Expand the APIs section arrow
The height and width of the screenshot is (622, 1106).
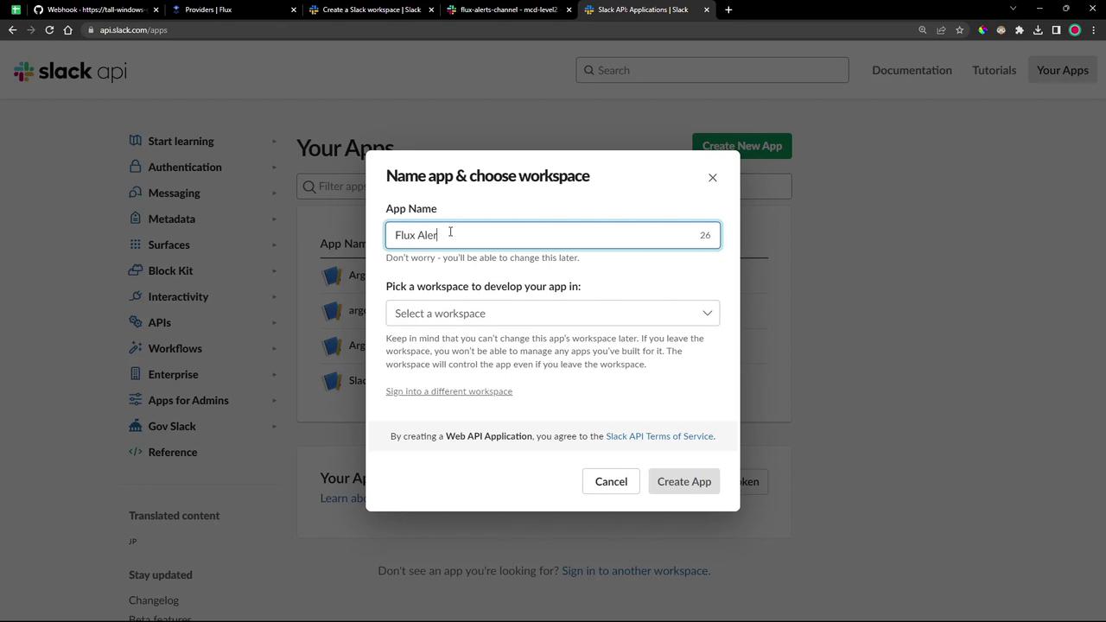coord(275,322)
